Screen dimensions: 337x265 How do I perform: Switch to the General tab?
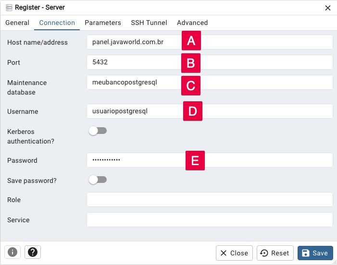coord(17,23)
